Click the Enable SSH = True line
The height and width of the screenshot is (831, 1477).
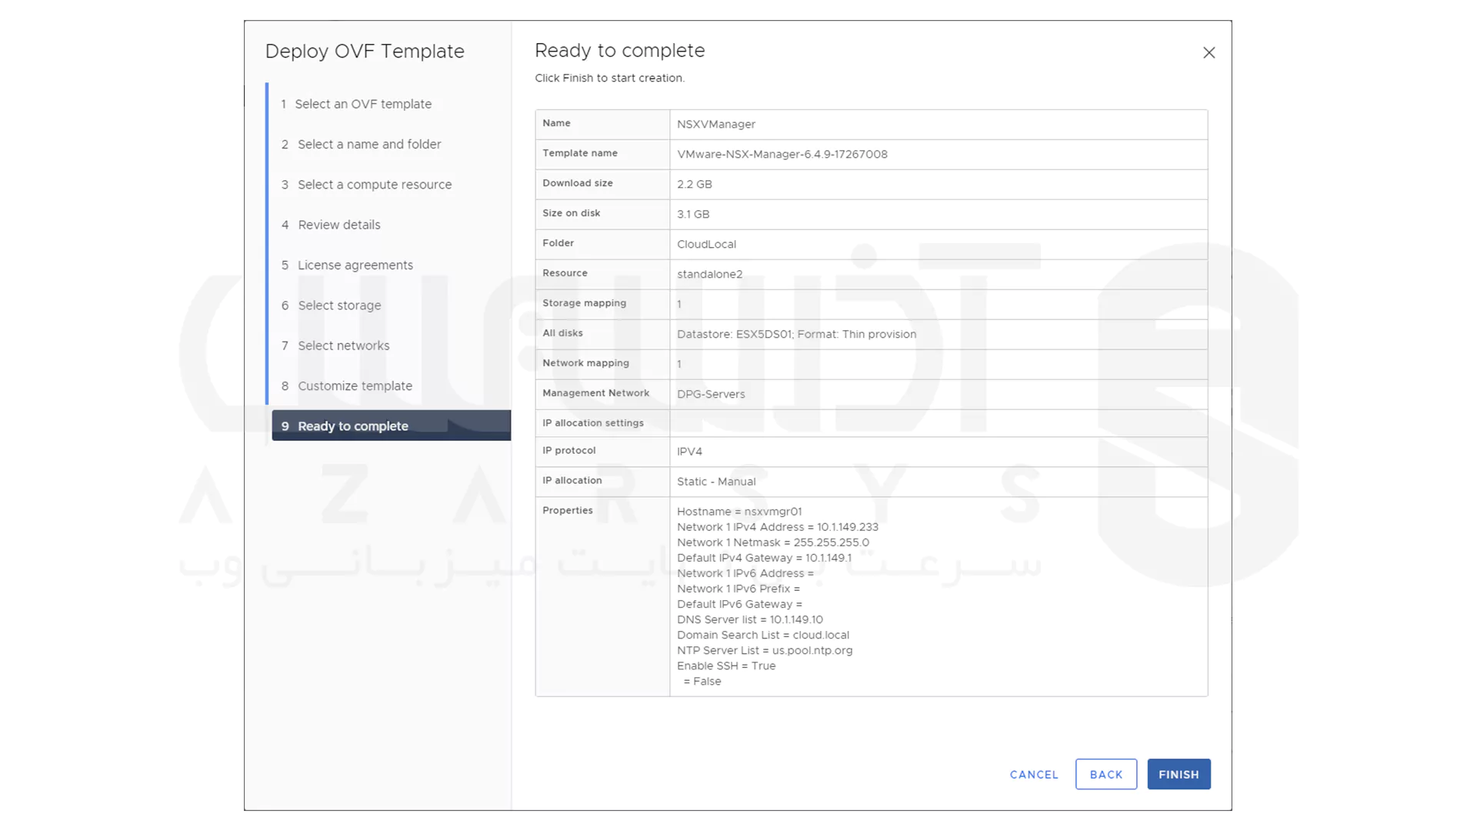click(726, 666)
